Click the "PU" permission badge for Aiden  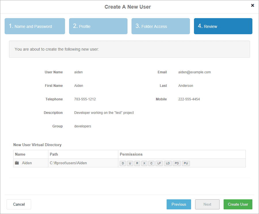(186, 163)
